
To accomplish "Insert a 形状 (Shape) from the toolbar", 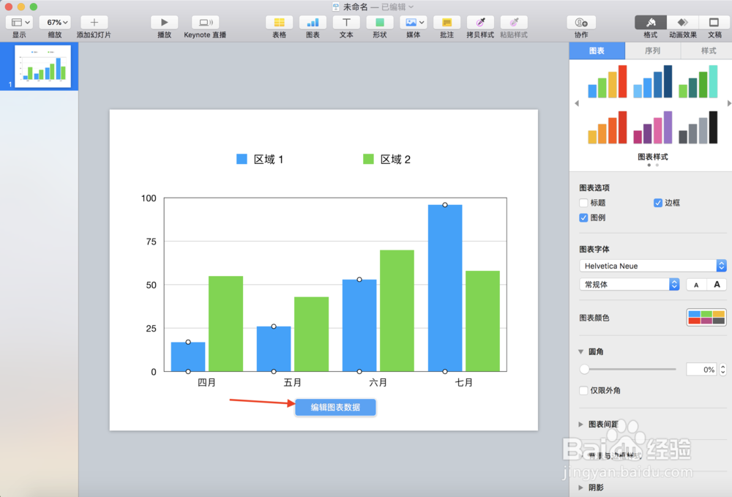I will click(x=379, y=23).
